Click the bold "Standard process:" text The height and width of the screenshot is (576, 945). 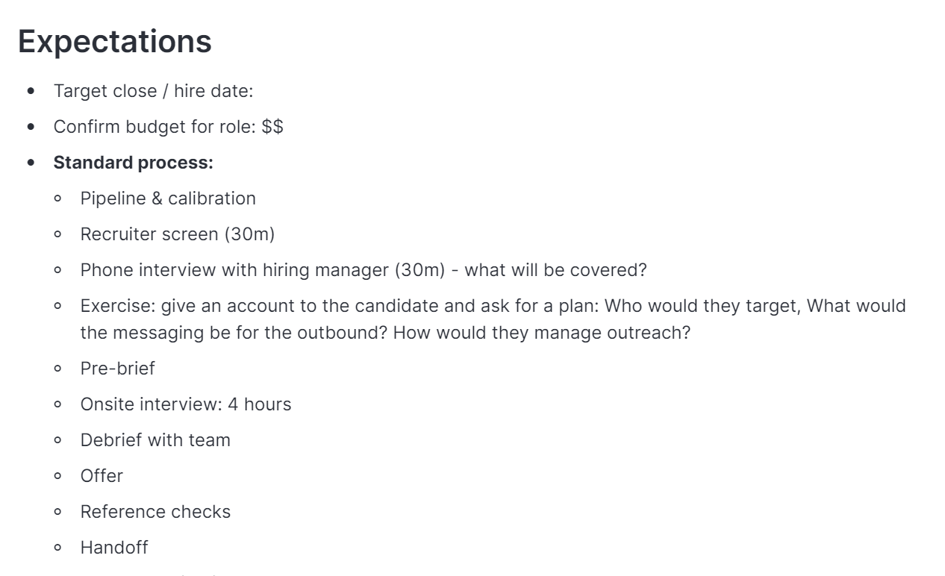(x=133, y=163)
